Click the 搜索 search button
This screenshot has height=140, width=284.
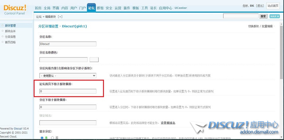(x=263, y=16)
